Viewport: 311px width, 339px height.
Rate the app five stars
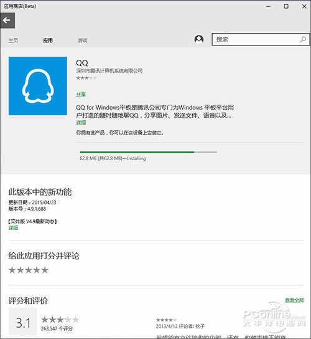pyautogui.click(x=45, y=270)
